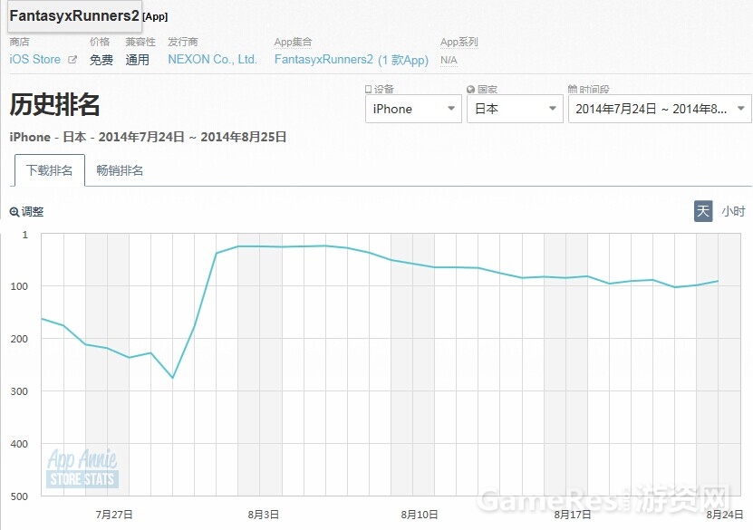Click the 8月3日 axis label
The width and height of the screenshot is (753, 530).
pos(263,515)
